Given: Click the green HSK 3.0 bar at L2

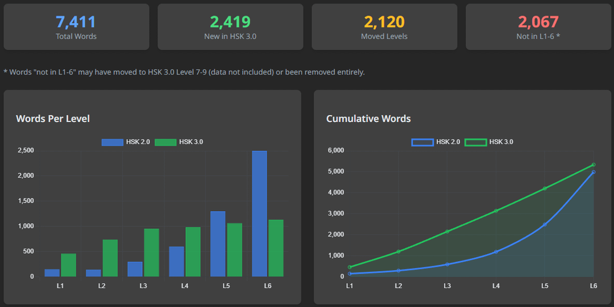Looking at the screenshot, I should [x=110, y=258].
